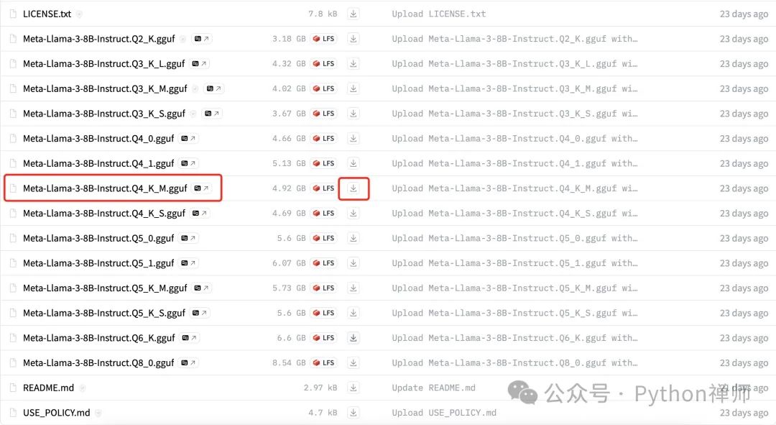Click the LFS badge on the Q4_1.gguf row
Viewport: 776px width, 425px height.
323,163
